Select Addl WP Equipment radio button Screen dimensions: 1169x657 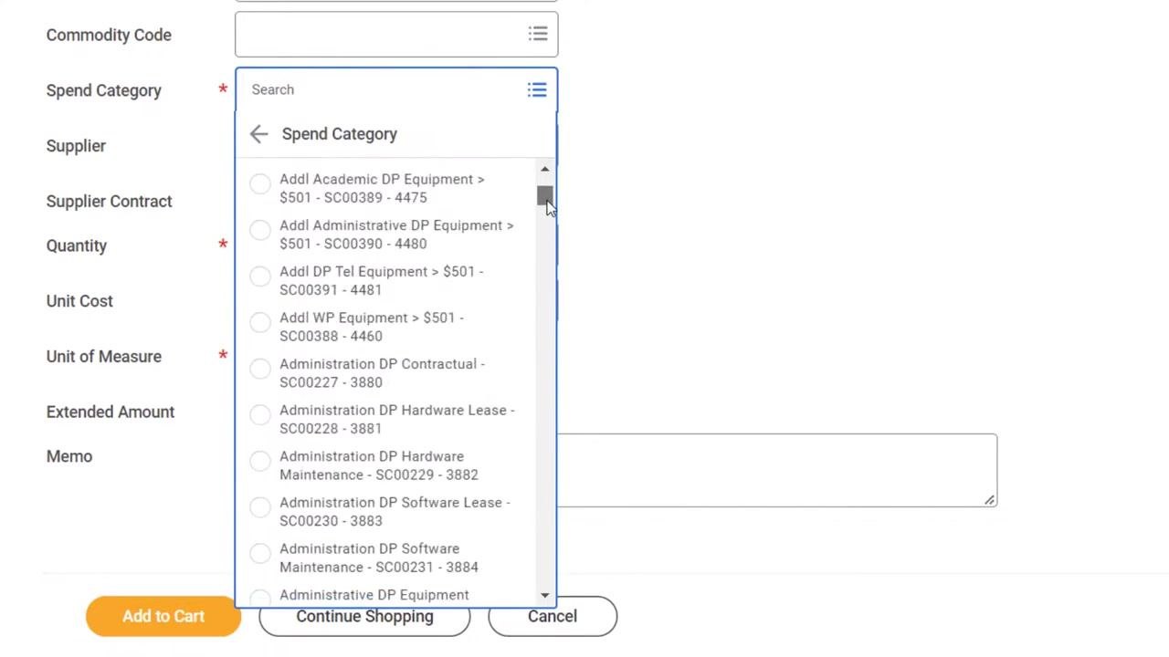coord(260,322)
